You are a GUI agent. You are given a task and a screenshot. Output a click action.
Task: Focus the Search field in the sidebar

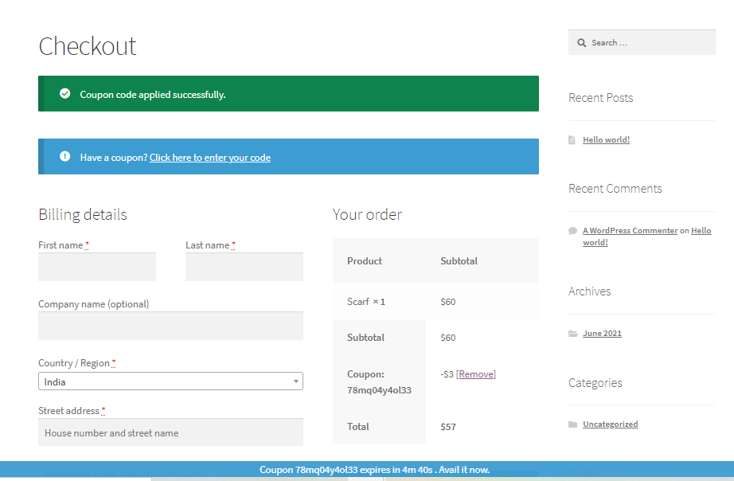642,43
